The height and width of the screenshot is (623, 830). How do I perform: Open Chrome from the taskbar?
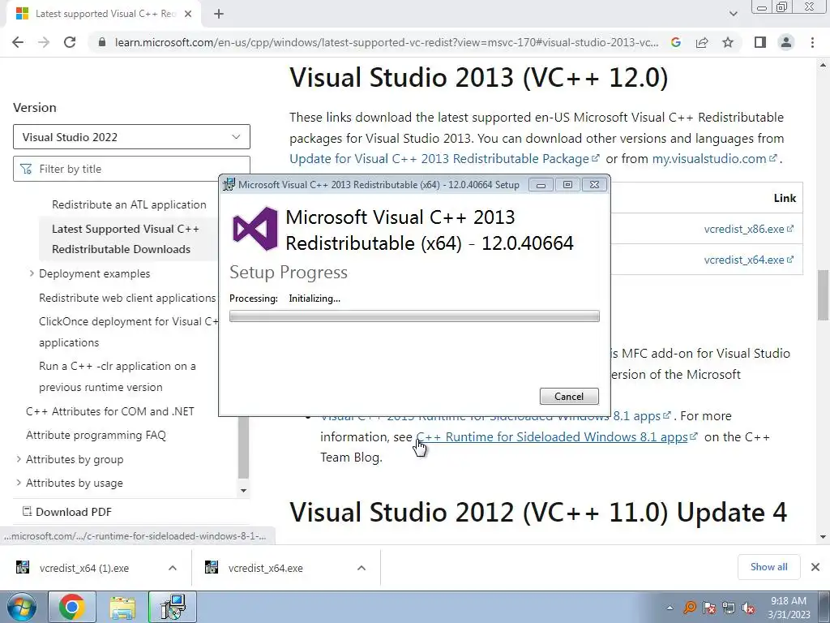(72, 607)
